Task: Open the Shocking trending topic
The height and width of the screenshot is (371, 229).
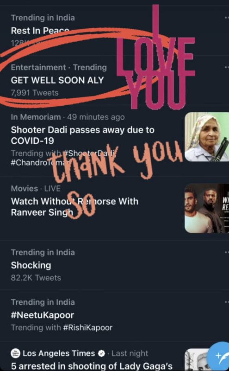Action: pos(31,265)
